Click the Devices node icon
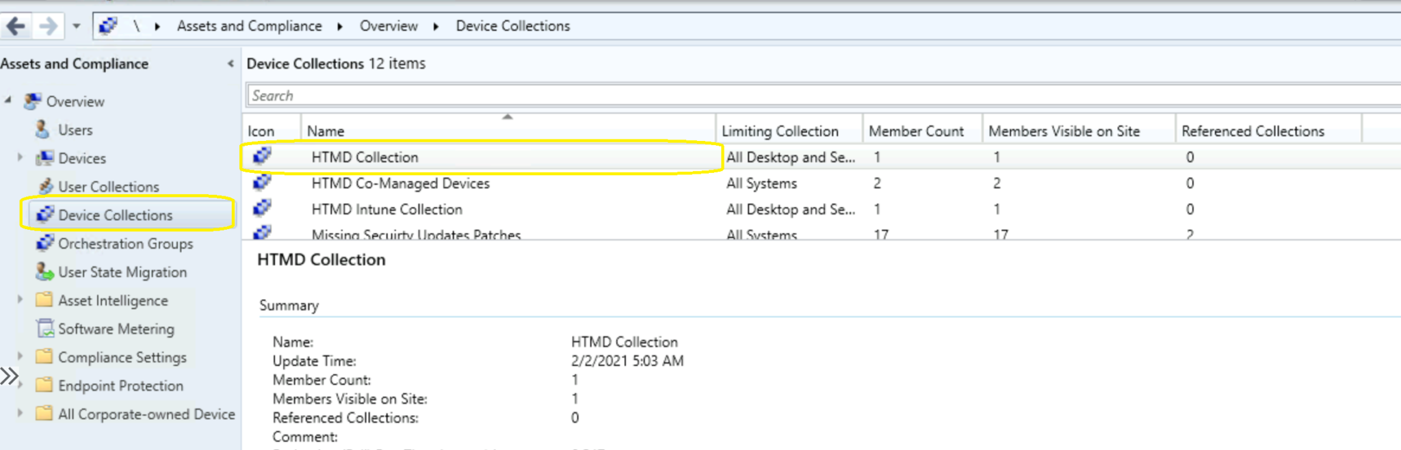Image resolution: width=1401 pixels, height=450 pixels. [x=44, y=158]
